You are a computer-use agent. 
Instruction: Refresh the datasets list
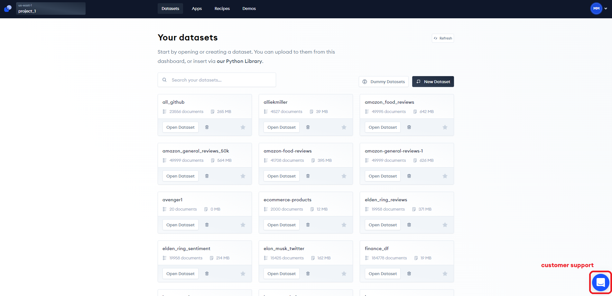pos(443,38)
